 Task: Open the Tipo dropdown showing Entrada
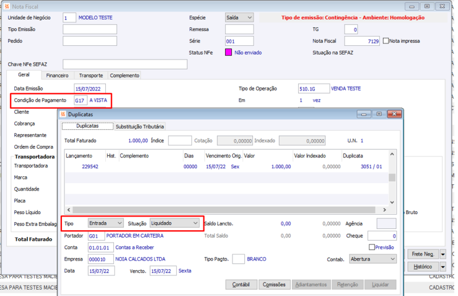pos(105,223)
